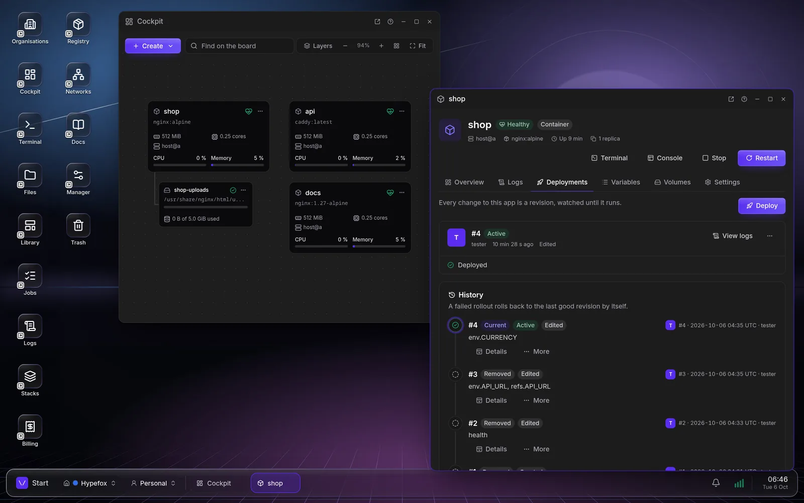Open the Organisations desktop icon

point(30,29)
